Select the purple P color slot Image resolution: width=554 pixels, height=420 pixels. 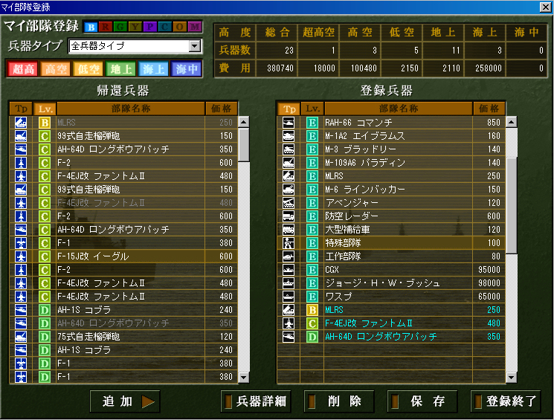coord(150,27)
